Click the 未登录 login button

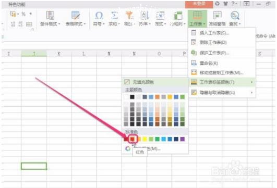coord(199,4)
